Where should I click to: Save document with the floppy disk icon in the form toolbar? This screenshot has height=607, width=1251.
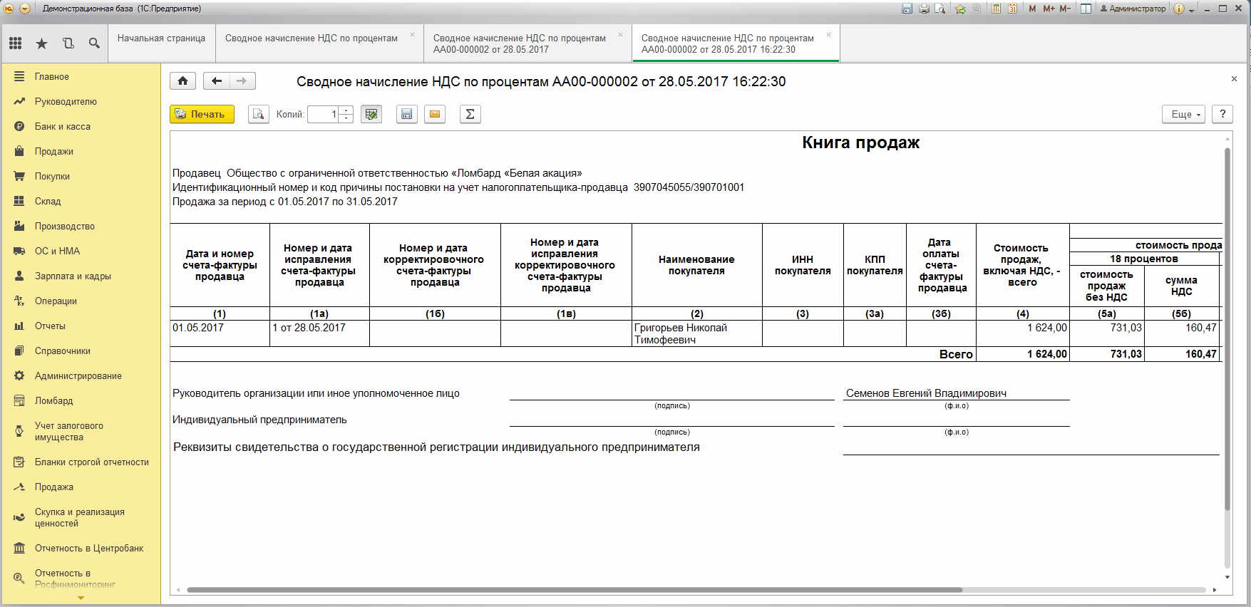pyautogui.click(x=406, y=114)
